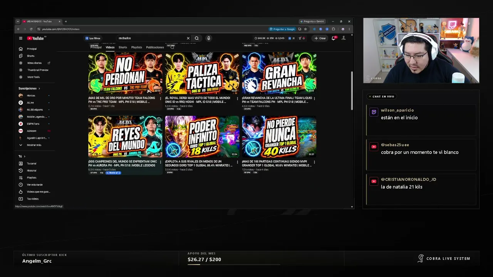Viewport: 493px width, 277px height.
Task: Open the PALIZA TACTICA video thumbnail
Action: (202, 73)
